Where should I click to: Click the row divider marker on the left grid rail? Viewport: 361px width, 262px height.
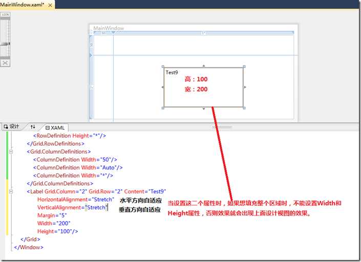click(x=91, y=55)
